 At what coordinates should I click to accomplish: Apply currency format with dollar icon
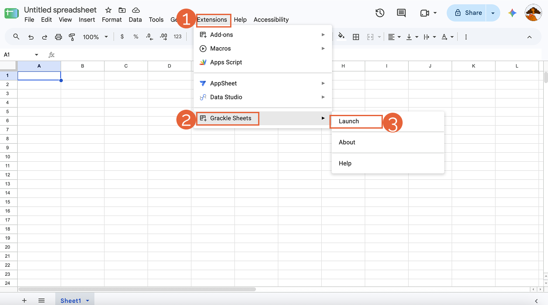tap(122, 37)
